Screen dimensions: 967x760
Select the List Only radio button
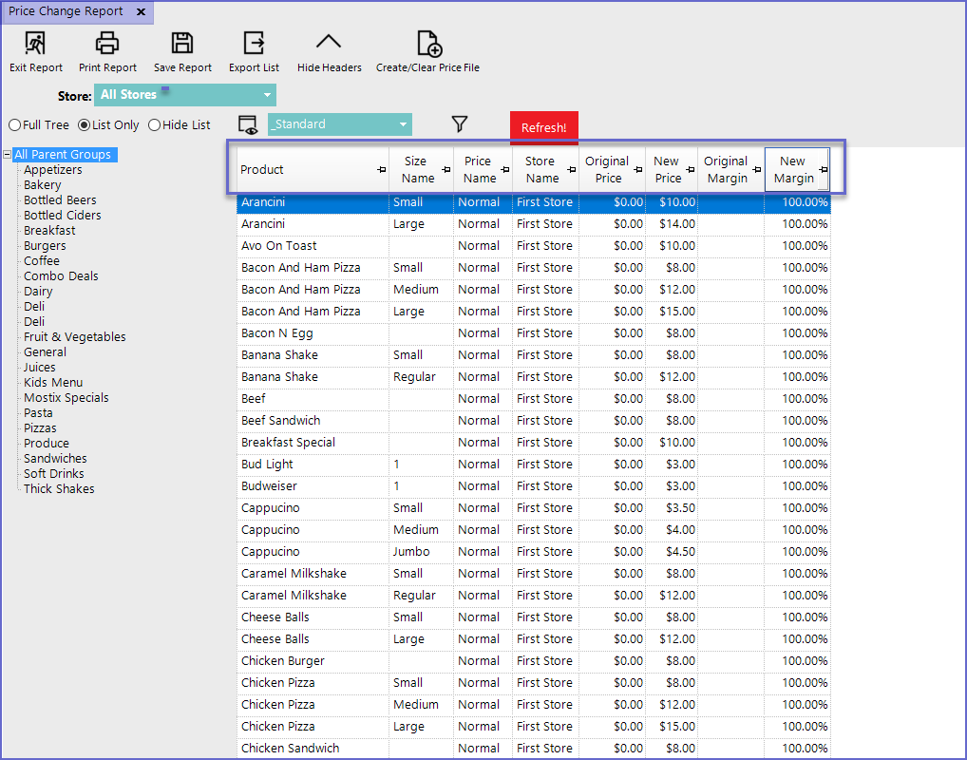pyautogui.click(x=85, y=125)
